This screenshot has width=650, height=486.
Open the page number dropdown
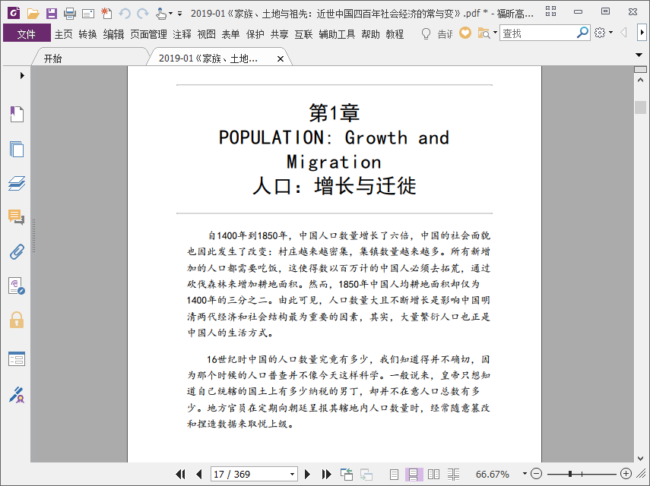(x=292, y=475)
